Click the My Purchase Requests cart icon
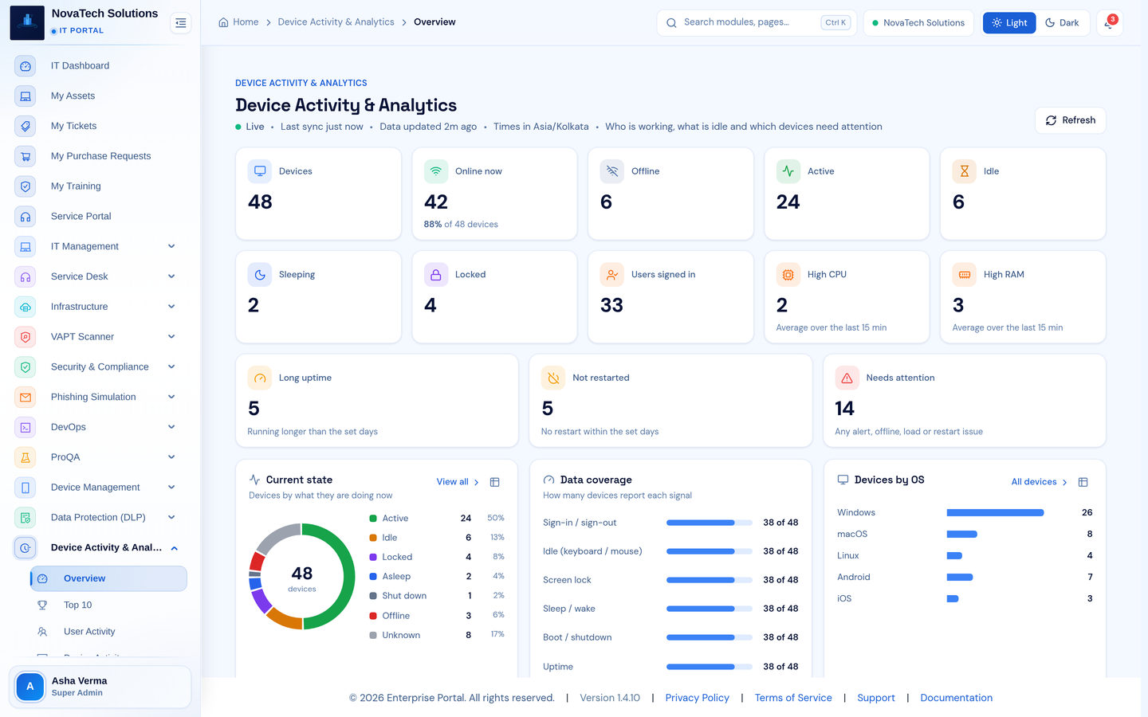 click(x=26, y=156)
